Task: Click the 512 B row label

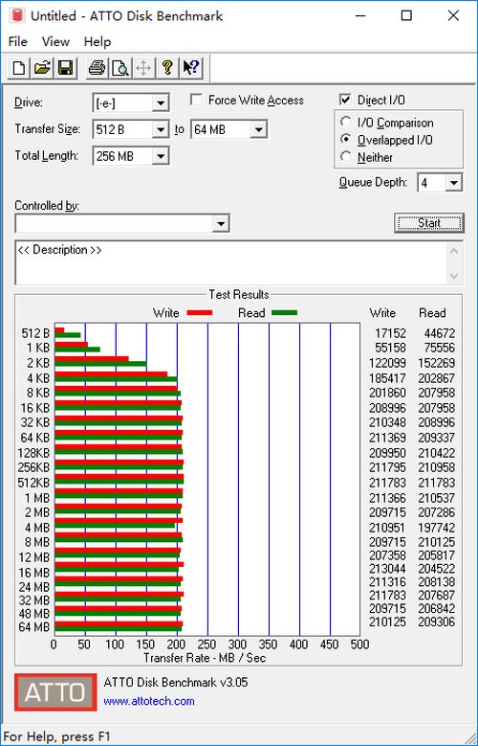Action: coord(35,333)
